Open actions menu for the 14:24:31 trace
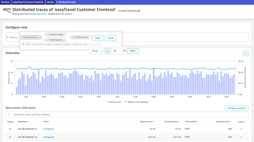This screenshot has height=142, width=254. (x=241, y=137)
